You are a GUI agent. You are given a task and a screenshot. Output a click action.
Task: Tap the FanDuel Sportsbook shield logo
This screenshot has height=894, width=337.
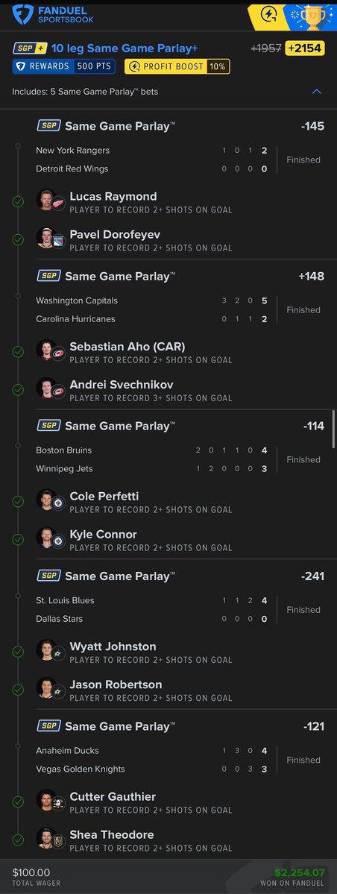pyautogui.click(x=23, y=15)
